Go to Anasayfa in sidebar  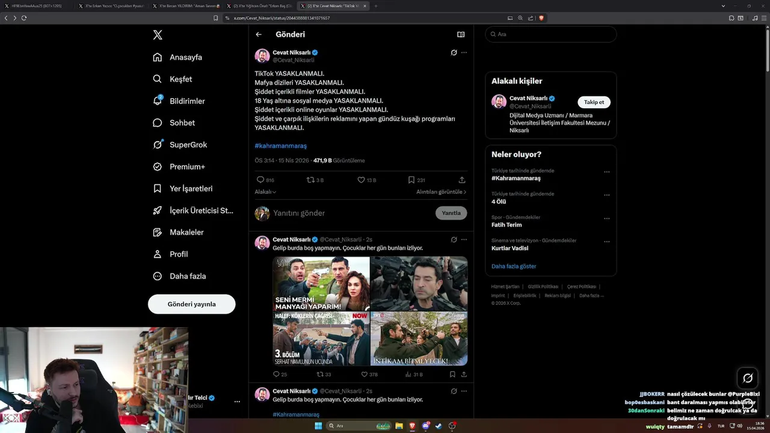pos(177,57)
